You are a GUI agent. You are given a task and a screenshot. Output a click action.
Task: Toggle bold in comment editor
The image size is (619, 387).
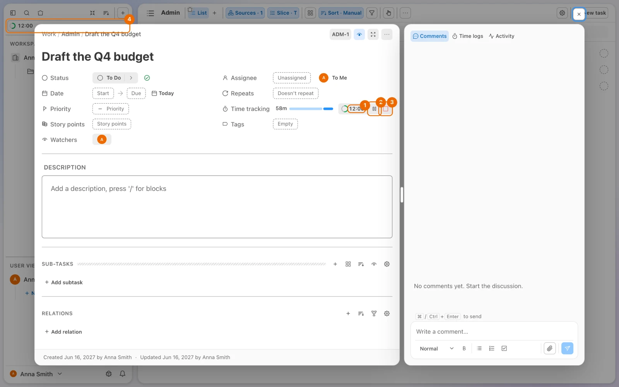[464, 348]
